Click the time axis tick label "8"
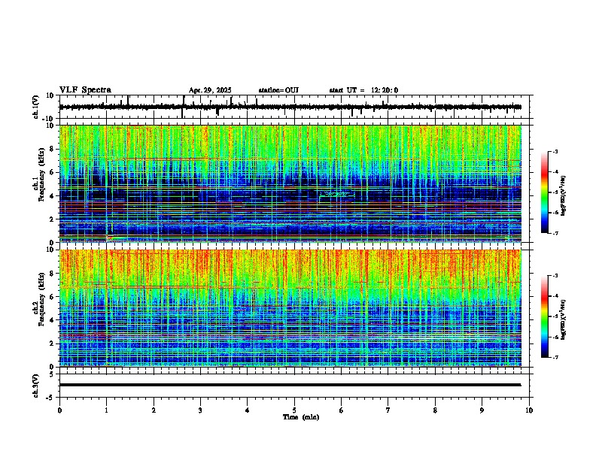The image size is (596, 460). [x=435, y=410]
